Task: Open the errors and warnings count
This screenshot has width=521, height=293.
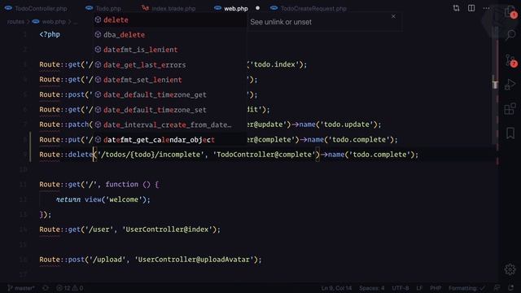Action: [x=69, y=288]
